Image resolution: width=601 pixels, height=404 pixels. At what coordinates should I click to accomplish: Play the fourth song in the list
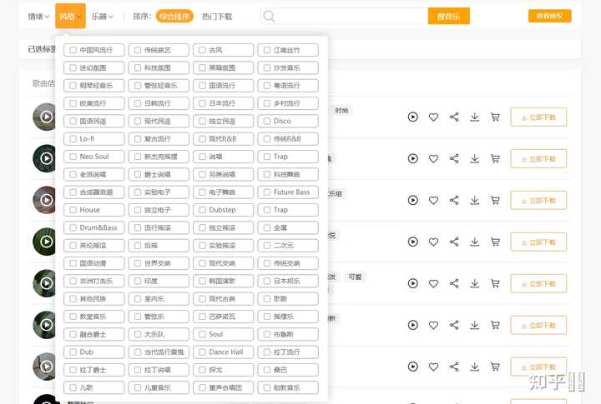pos(413,242)
